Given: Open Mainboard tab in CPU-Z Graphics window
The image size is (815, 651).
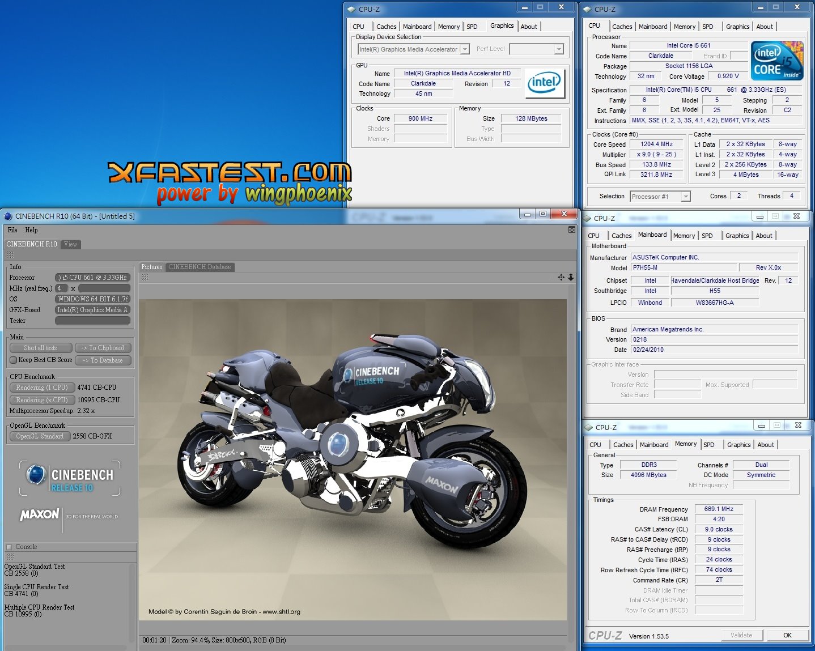Looking at the screenshot, I should click(417, 27).
